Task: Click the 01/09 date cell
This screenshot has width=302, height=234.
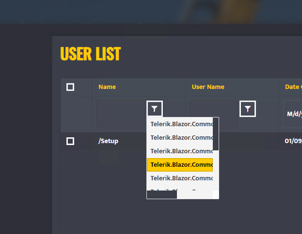Action: 293,141
